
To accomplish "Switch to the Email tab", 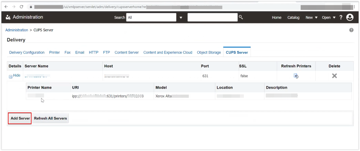I will point(80,52).
